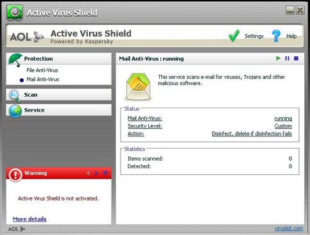Click the AOL logo in header
Screen dimensions: 310x235
(27, 37)
